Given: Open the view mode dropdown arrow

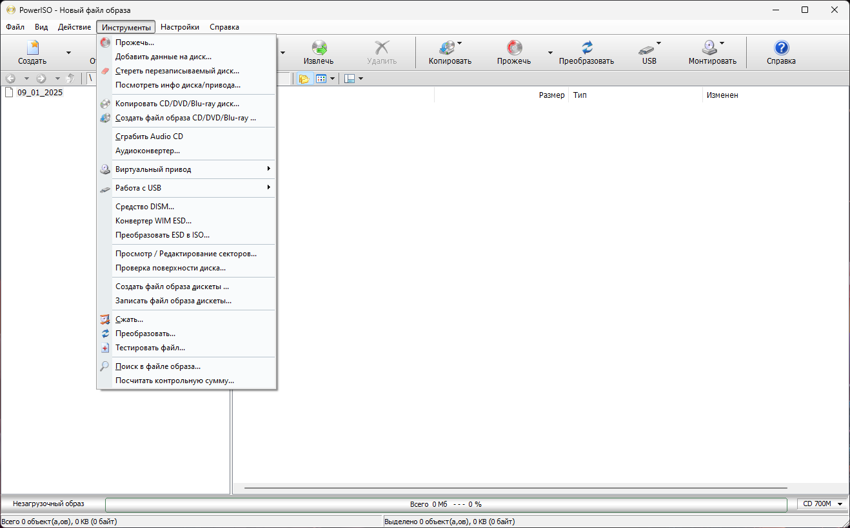Looking at the screenshot, I should (x=333, y=79).
